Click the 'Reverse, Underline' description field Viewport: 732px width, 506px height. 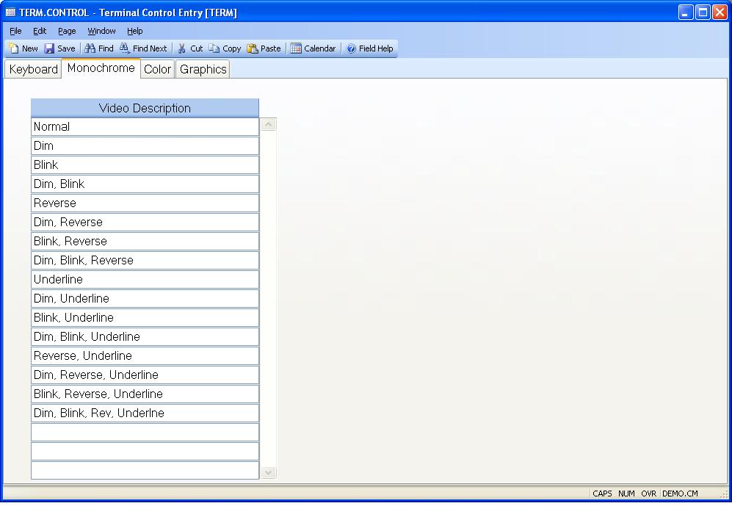click(x=145, y=356)
